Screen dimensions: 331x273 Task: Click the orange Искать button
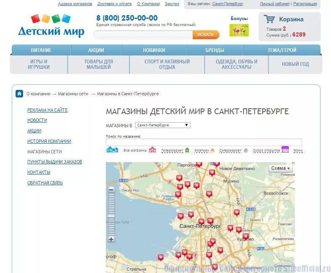205,34
